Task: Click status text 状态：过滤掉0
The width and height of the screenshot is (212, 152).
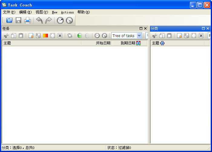Action: pos(119,148)
